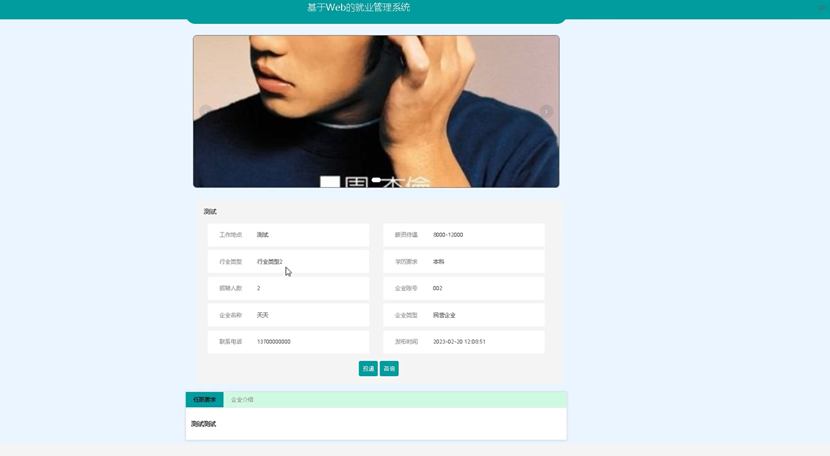The image size is (830, 456).
Task: Click the job title 测试 heading
Action: pos(210,212)
